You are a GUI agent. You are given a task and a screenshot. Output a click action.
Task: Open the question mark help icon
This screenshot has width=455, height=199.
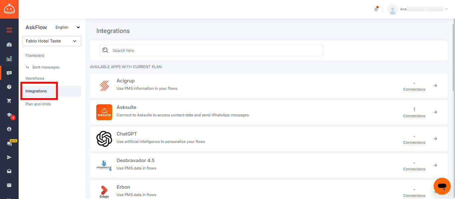click(x=9, y=87)
